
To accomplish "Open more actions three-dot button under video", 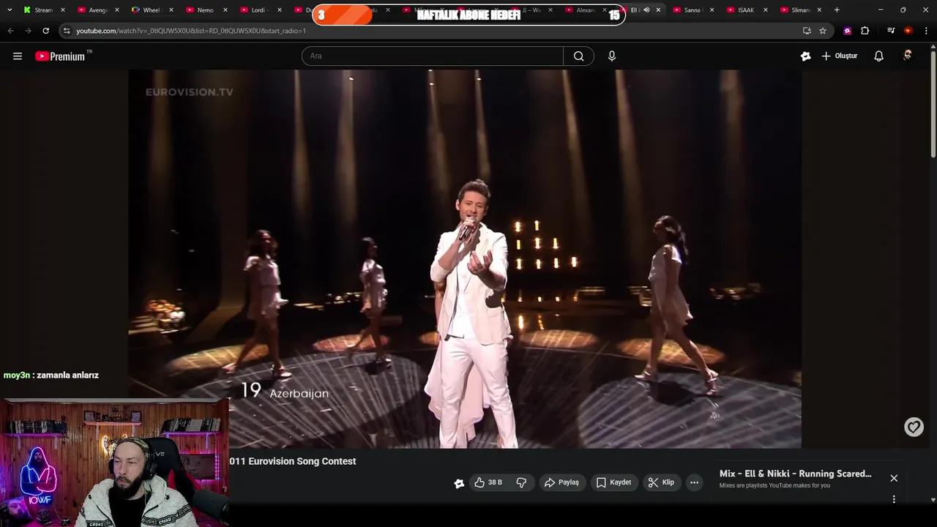I will pos(694,482).
